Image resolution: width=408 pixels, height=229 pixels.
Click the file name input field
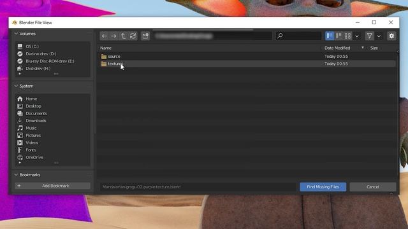click(198, 186)
